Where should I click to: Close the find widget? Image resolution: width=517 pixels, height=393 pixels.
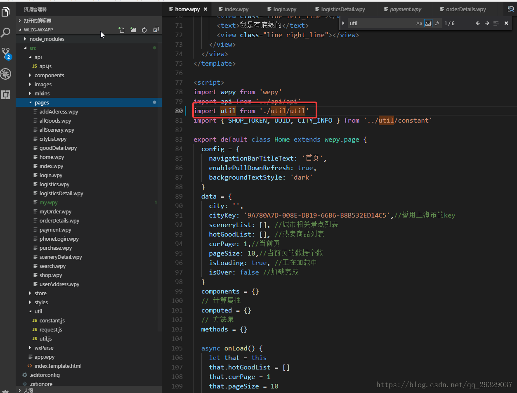(x=506, y=23)
